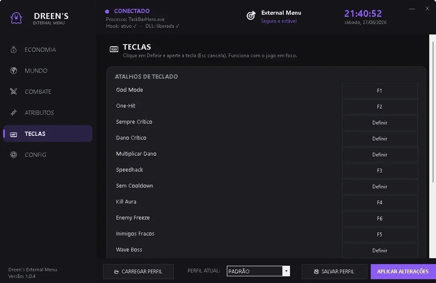Click the ATALHOS DE TECLADO heading
The height and width of the screenshot is (283, 436).
[146, 77]
